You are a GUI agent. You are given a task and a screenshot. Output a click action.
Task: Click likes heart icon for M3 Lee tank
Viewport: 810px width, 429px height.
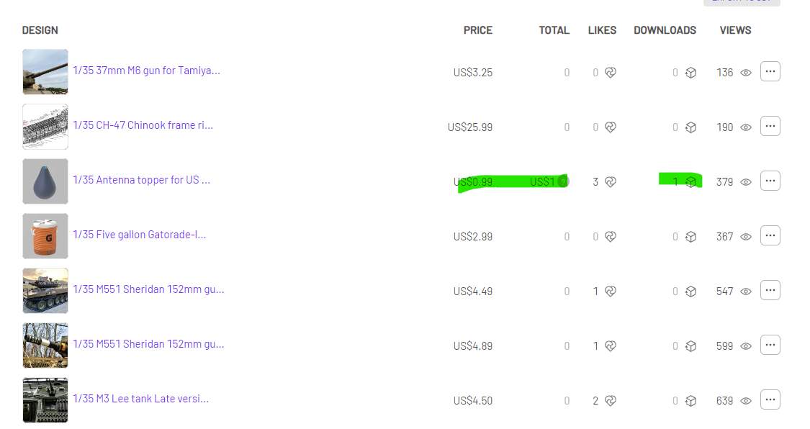pyautogui.click(x=610, y=401)
